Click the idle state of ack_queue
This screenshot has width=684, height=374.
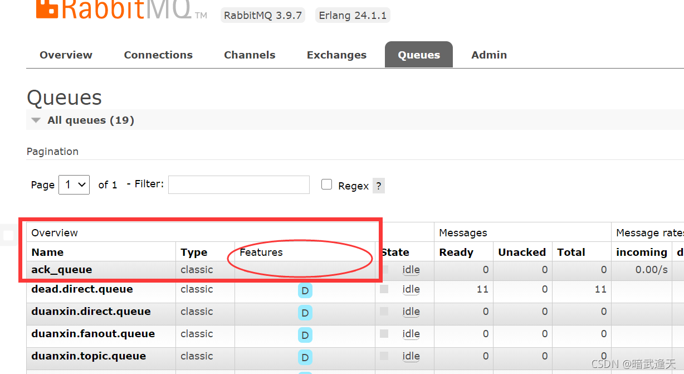tap(411, 270)
